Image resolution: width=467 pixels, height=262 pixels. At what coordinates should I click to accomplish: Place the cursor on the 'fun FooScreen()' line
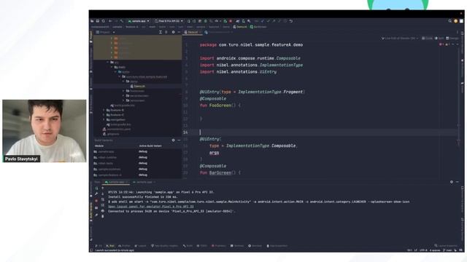pos(220,105)
